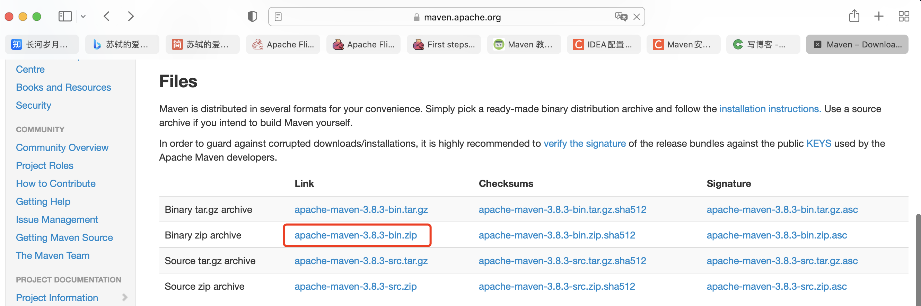Click the 'Source tar.gz archive' row label
Viewport: 921px width, 306px height.
point(210,261)
